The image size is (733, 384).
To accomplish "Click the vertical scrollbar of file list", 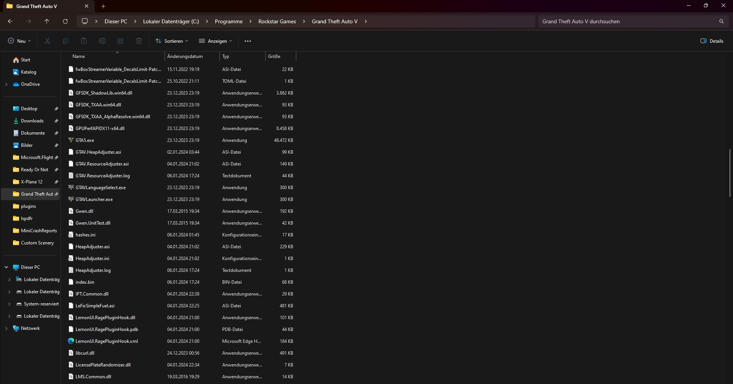I will coord(730,173).
